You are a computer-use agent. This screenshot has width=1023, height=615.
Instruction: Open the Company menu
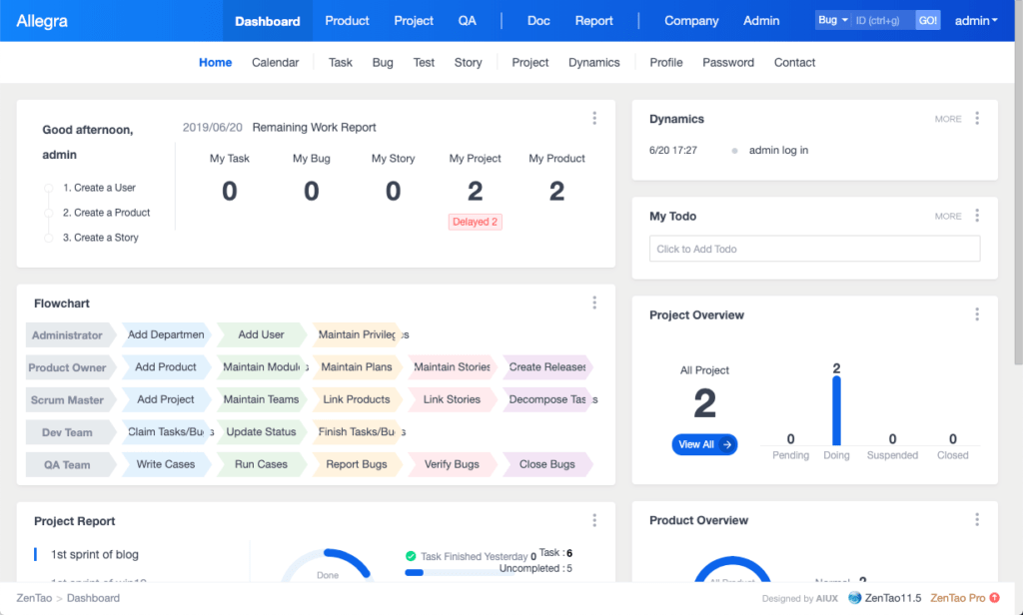click(x=690, y=20)
